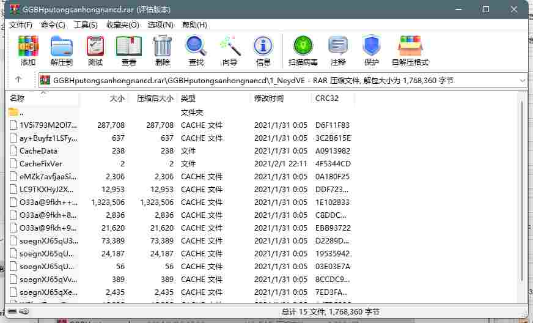Click CRC32 value EBB93722

333,228
